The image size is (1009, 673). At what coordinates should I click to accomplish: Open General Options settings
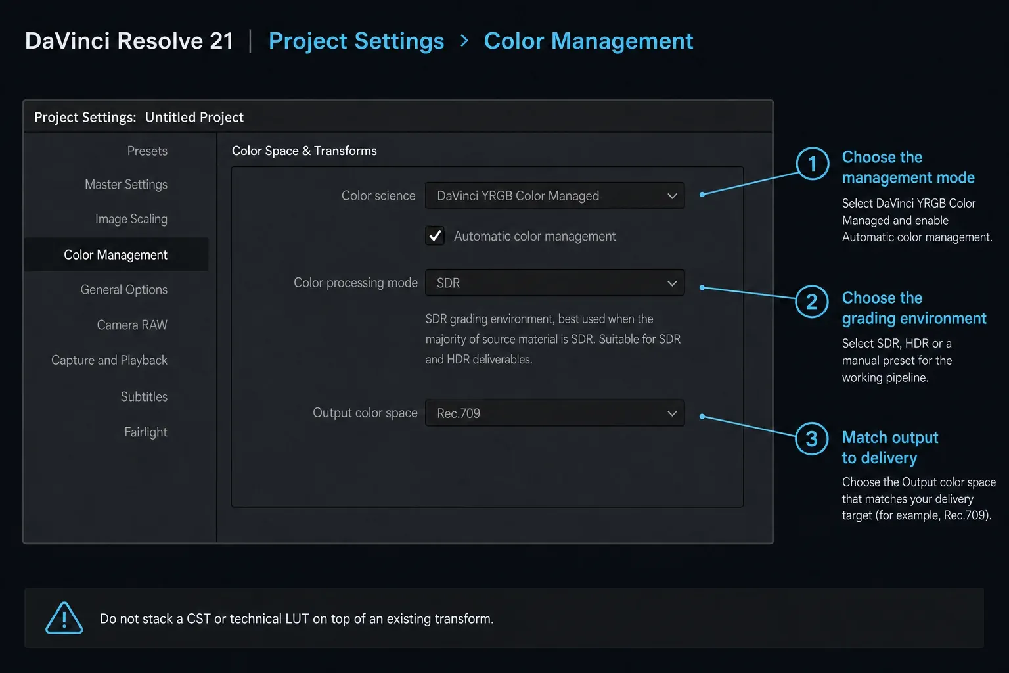[124, 290]
